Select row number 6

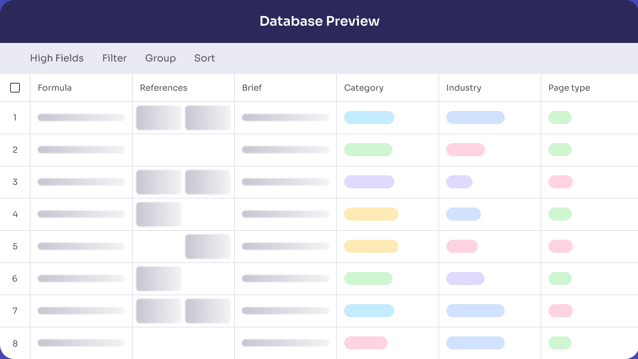tap(15, 278)
